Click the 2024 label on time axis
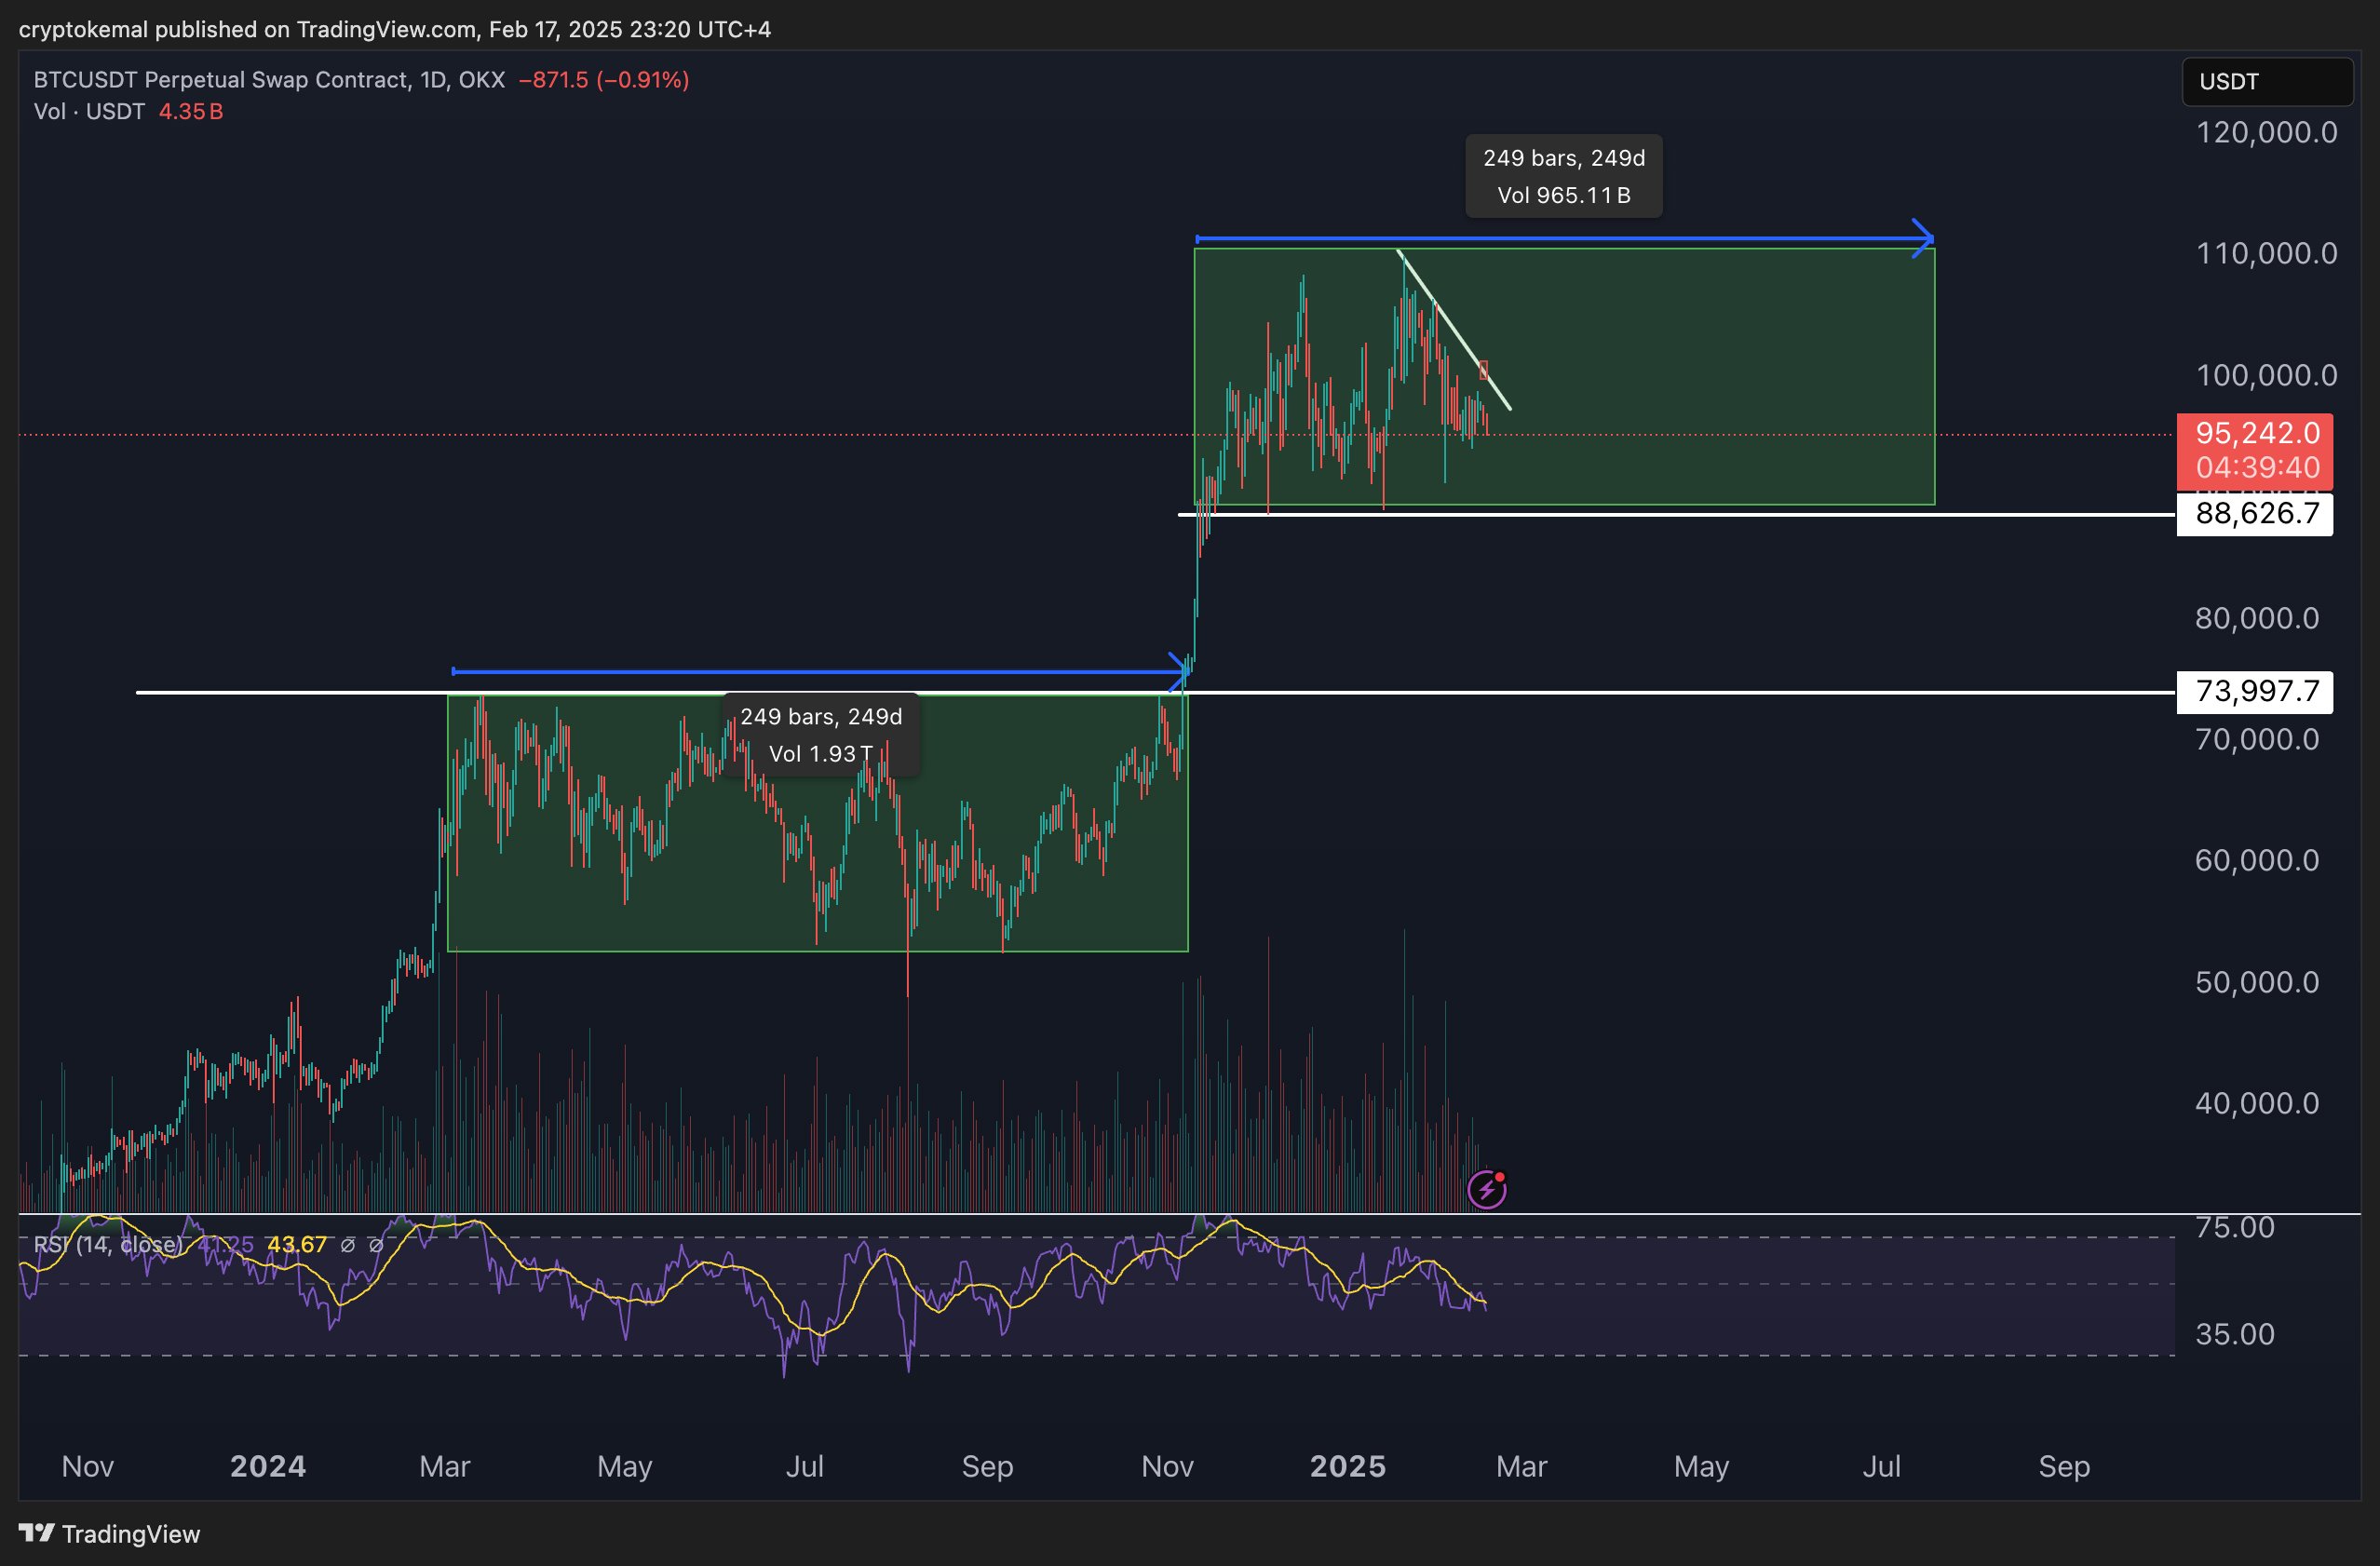This screenshot has width=2380, height=1566. 267,1466
